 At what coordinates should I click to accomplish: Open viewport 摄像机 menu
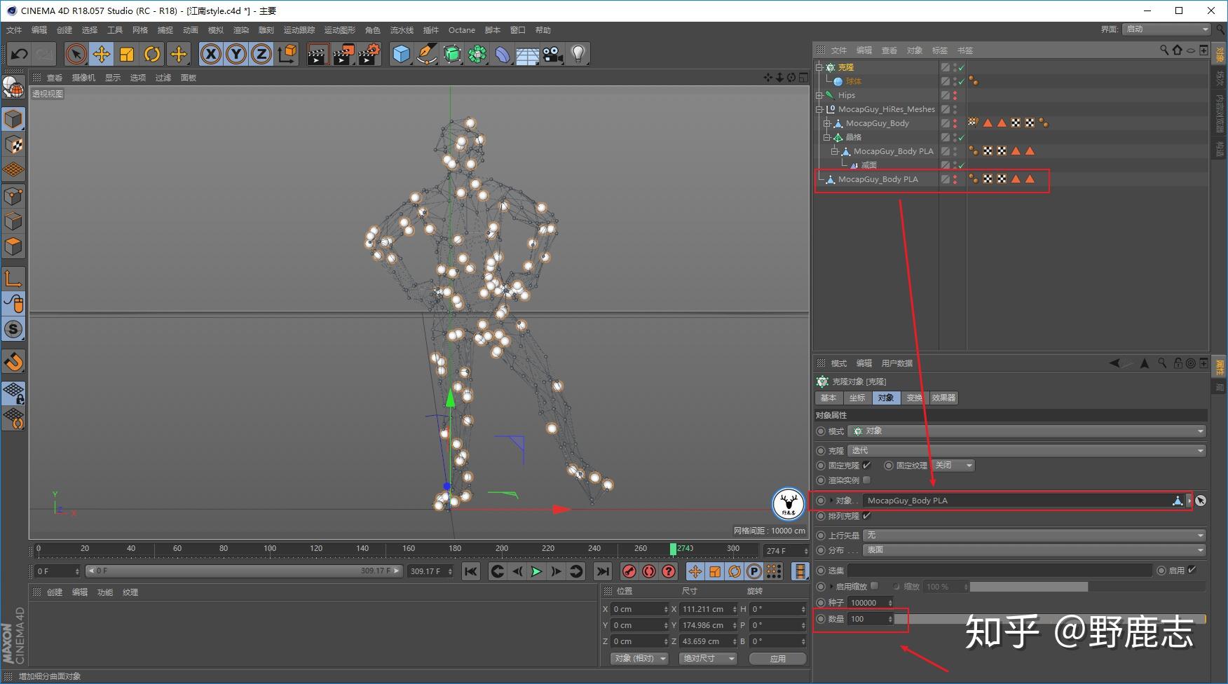(83, 78)
